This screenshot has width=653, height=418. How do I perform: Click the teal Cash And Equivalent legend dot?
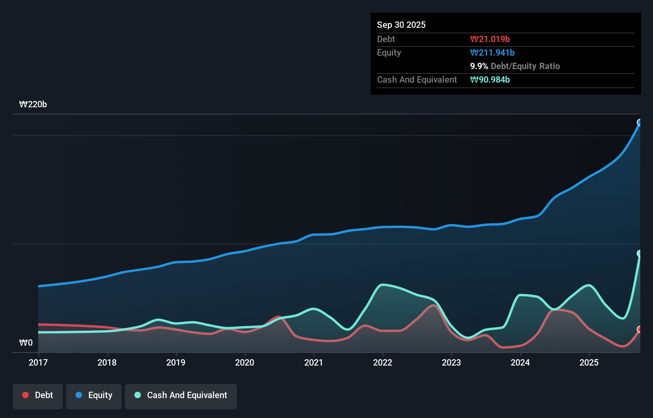tap(137, 395)
